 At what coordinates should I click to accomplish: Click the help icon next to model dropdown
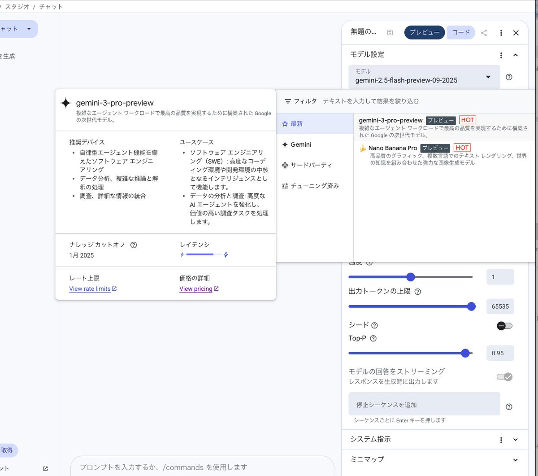pyautogui.click(x=509, y=77)
